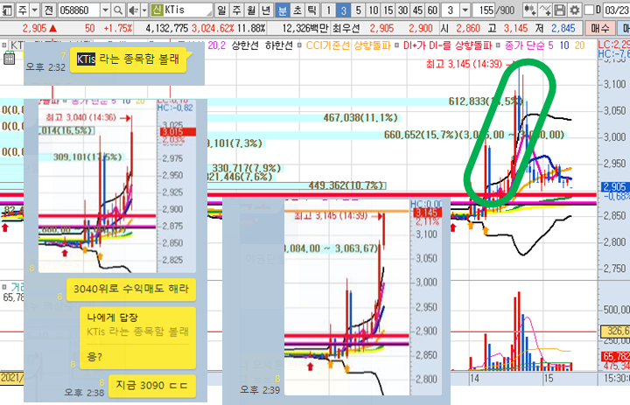Click the 2:39 chat chart thumbnail
Viewport: 630px width, 405px height.
pyautogui.click(x=363, y=297)
